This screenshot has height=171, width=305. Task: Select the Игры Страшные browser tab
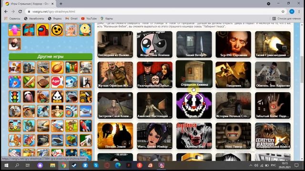click(29, 4)
